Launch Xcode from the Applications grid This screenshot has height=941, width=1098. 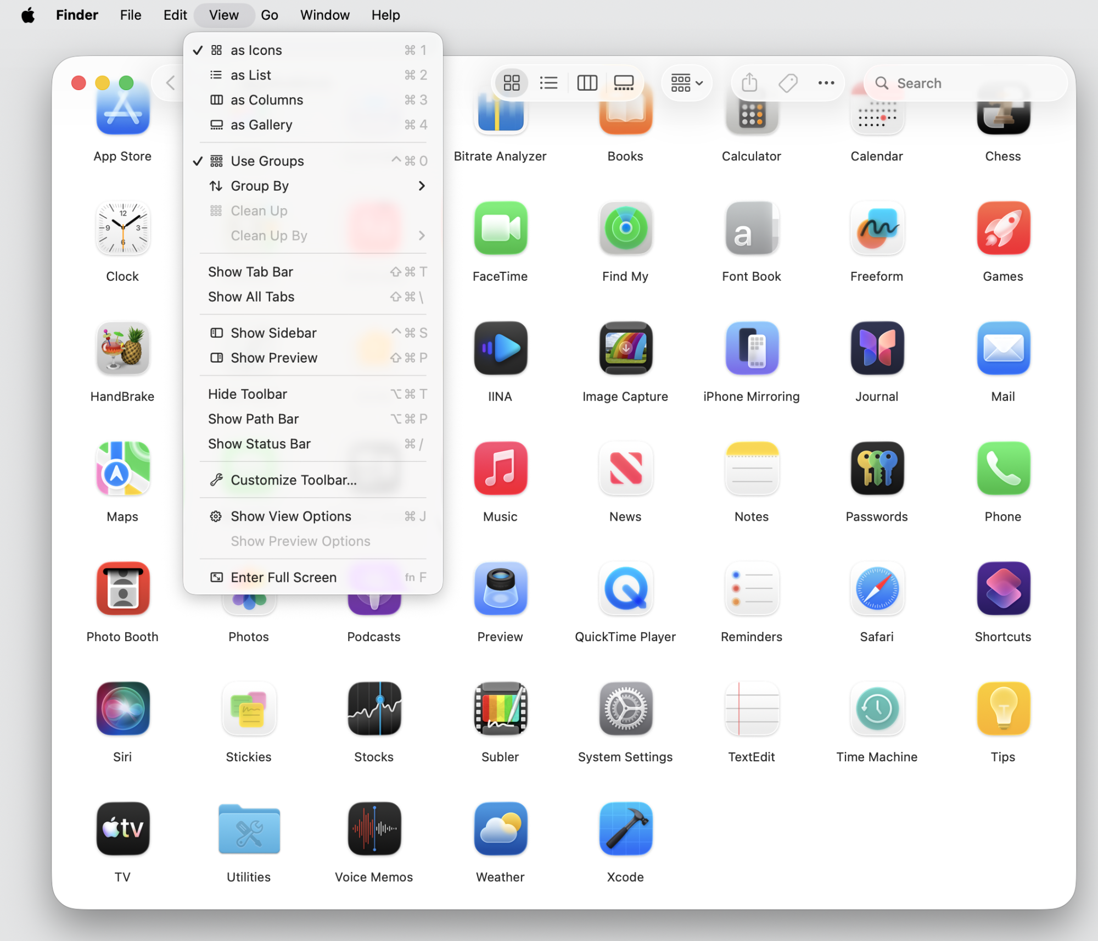coord(625,829)
